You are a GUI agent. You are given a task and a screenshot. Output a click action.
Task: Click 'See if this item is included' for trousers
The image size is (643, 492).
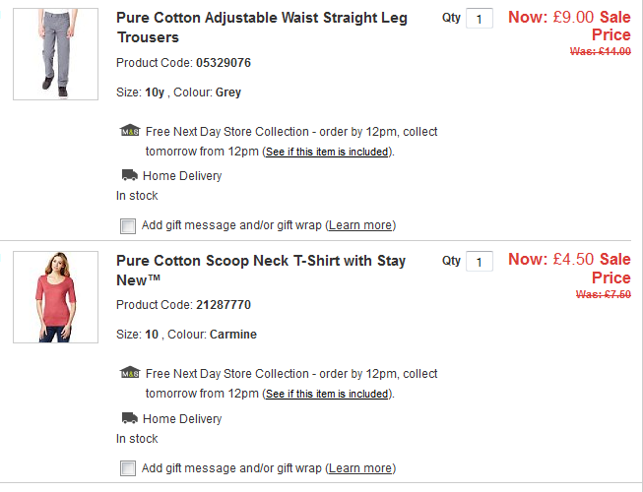328,153
